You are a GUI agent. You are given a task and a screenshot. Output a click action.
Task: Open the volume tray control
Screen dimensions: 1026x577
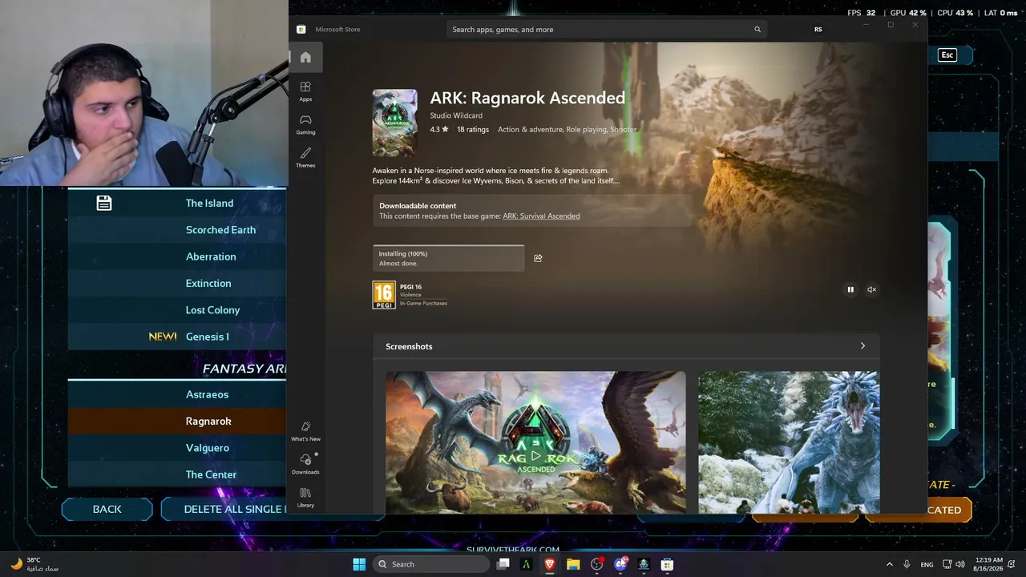click(x=962, y=564)
